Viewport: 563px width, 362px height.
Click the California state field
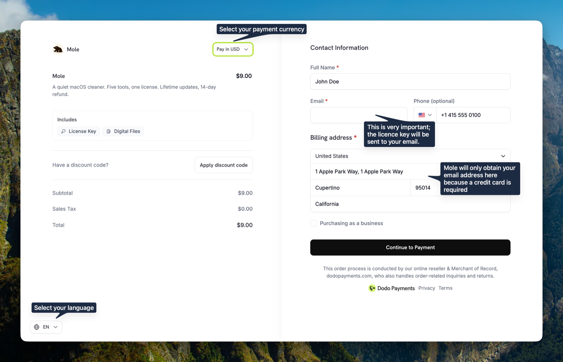point(410,204)
